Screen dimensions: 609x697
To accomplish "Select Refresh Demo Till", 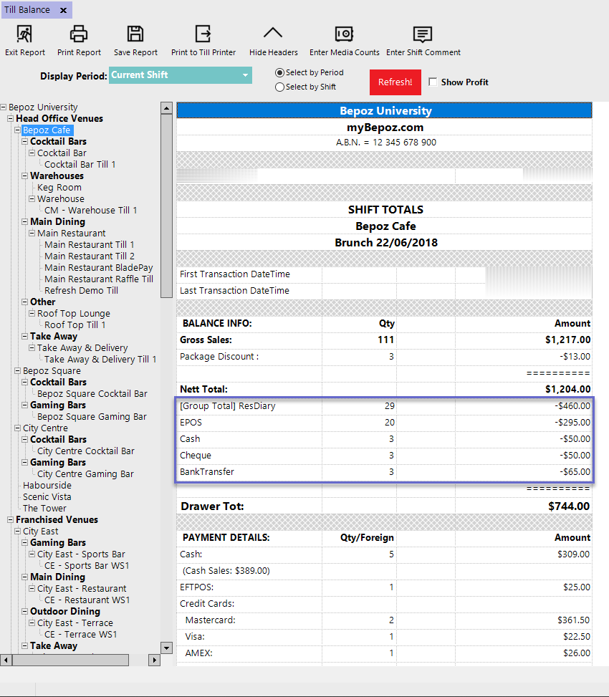I will 82,291.
